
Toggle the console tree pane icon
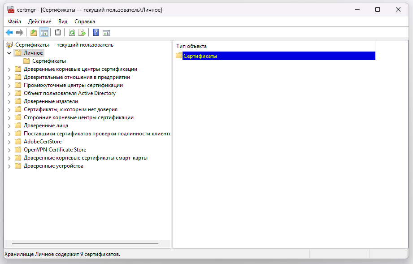pyautogui.click(x=44, y=32)
